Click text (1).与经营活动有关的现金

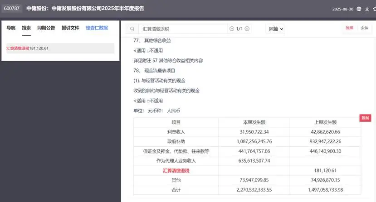159,81
